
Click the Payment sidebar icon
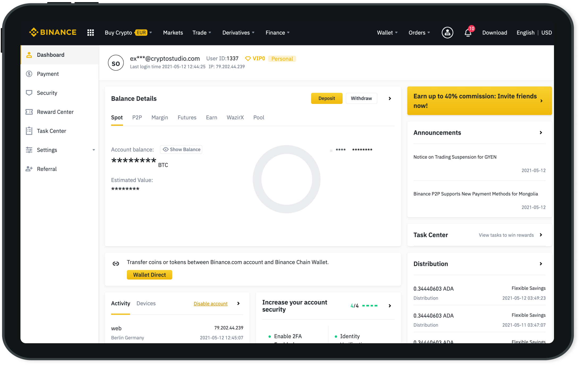29,73
